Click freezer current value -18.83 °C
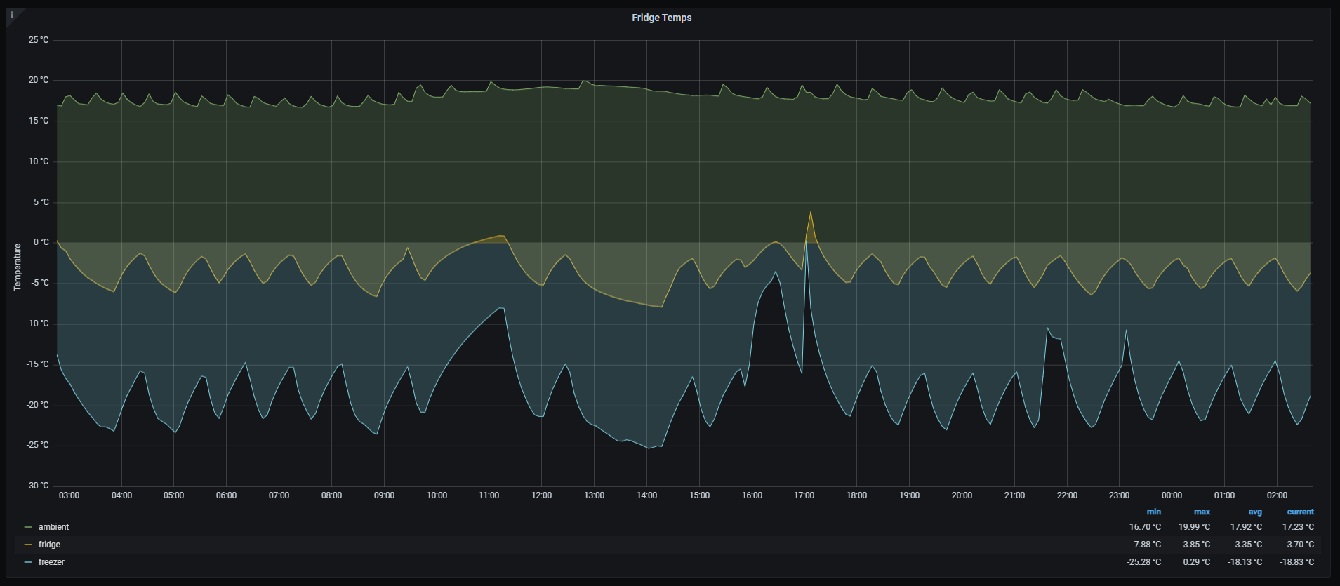 point(1297,562)
